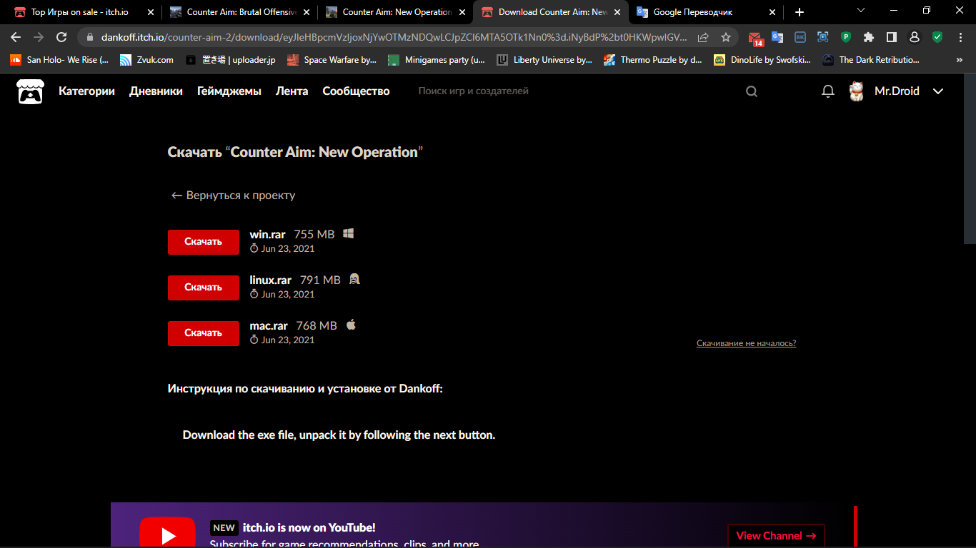Click the Apple icon beside mac.rar
This screenshot has width=976, height=548.
point(351,325)
